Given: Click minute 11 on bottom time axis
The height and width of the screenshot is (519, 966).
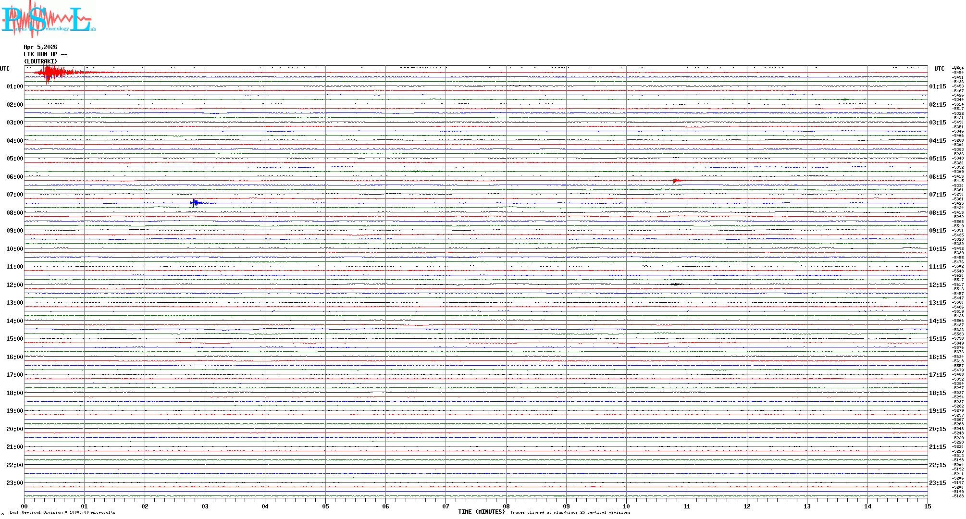Looking at the screenshot, I should [687, 506].
